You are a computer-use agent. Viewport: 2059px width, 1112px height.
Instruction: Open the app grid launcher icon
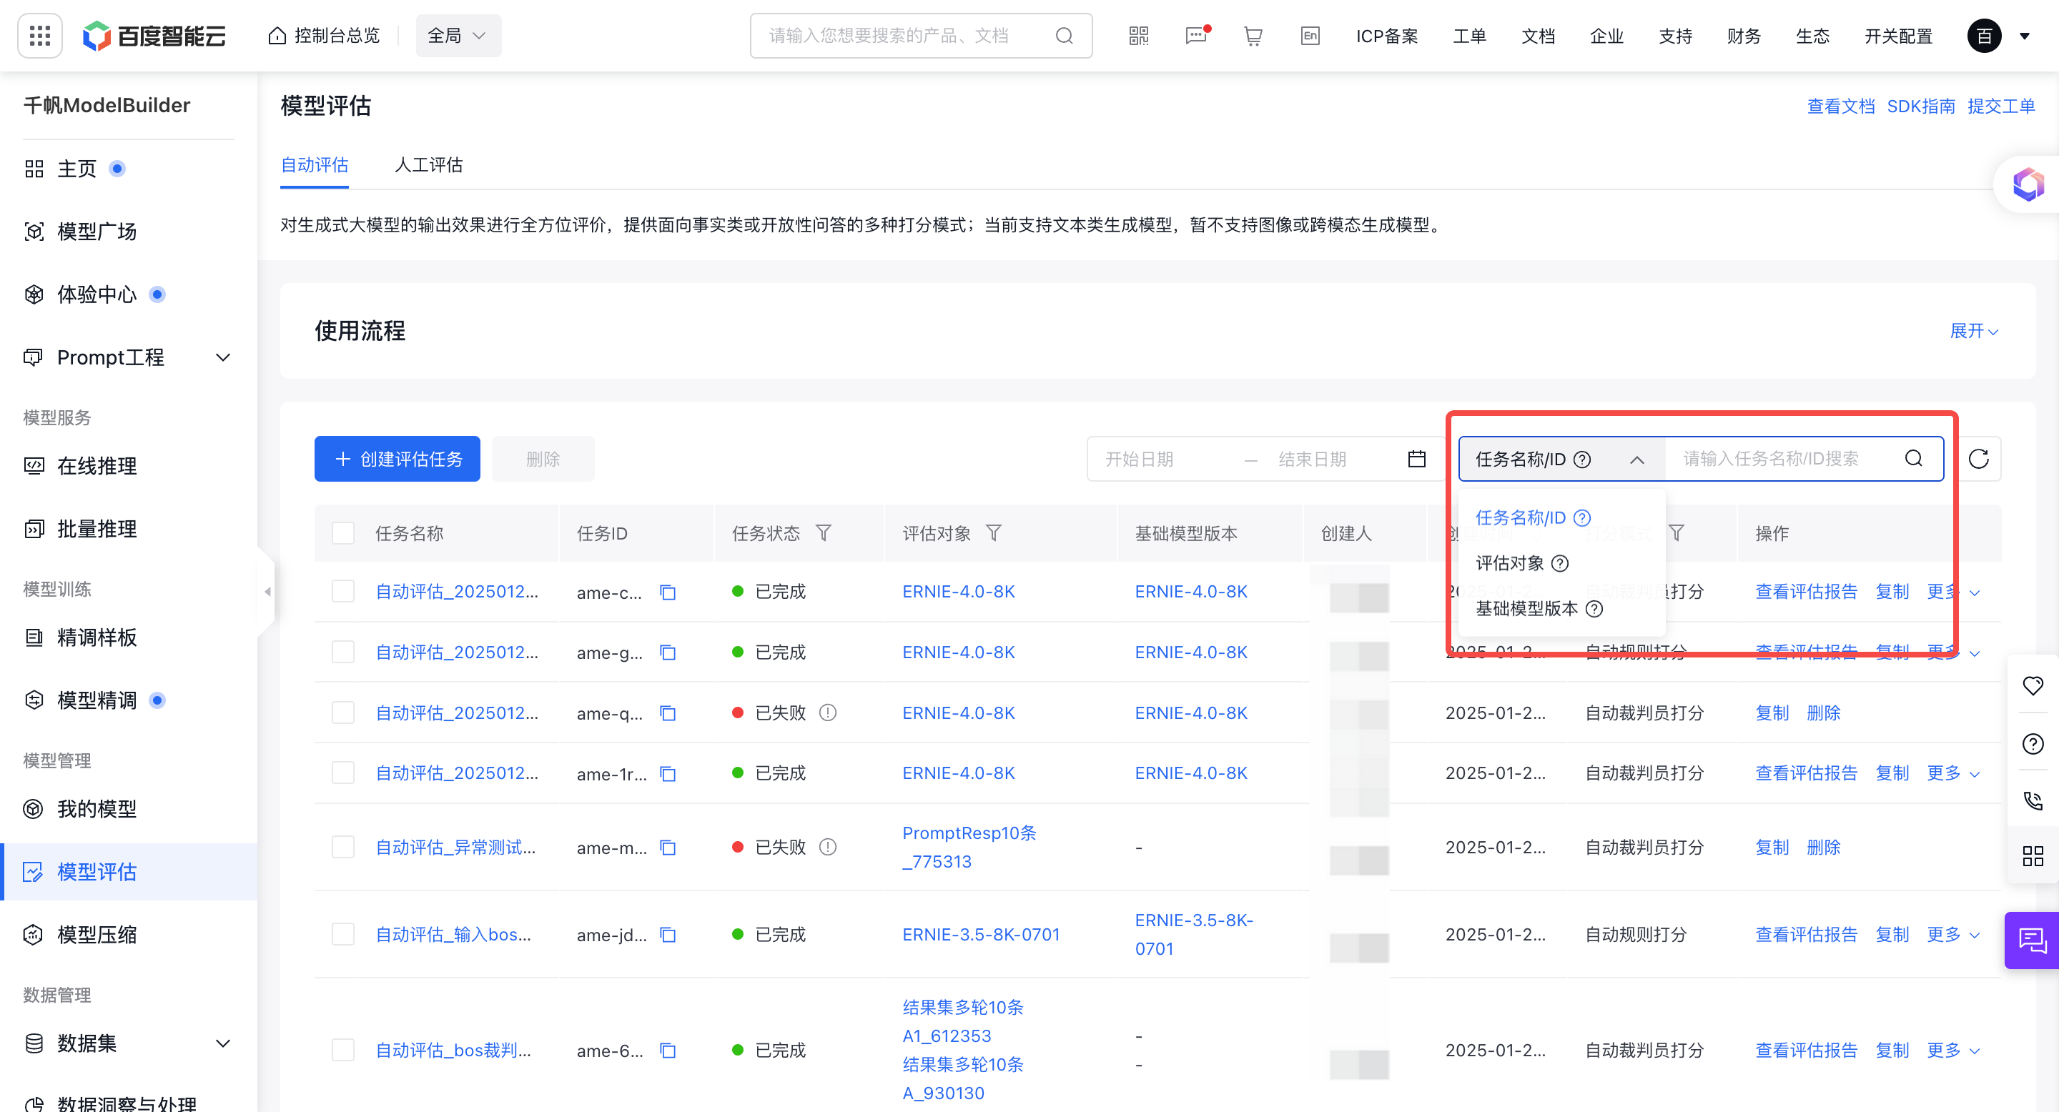(39, 36)
